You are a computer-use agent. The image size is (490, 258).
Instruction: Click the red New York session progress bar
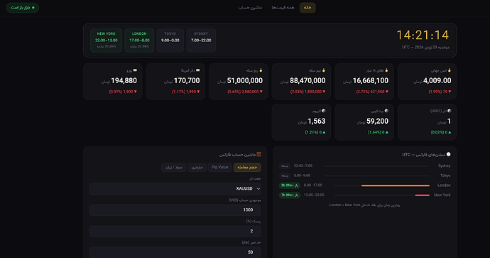point(423,195)
